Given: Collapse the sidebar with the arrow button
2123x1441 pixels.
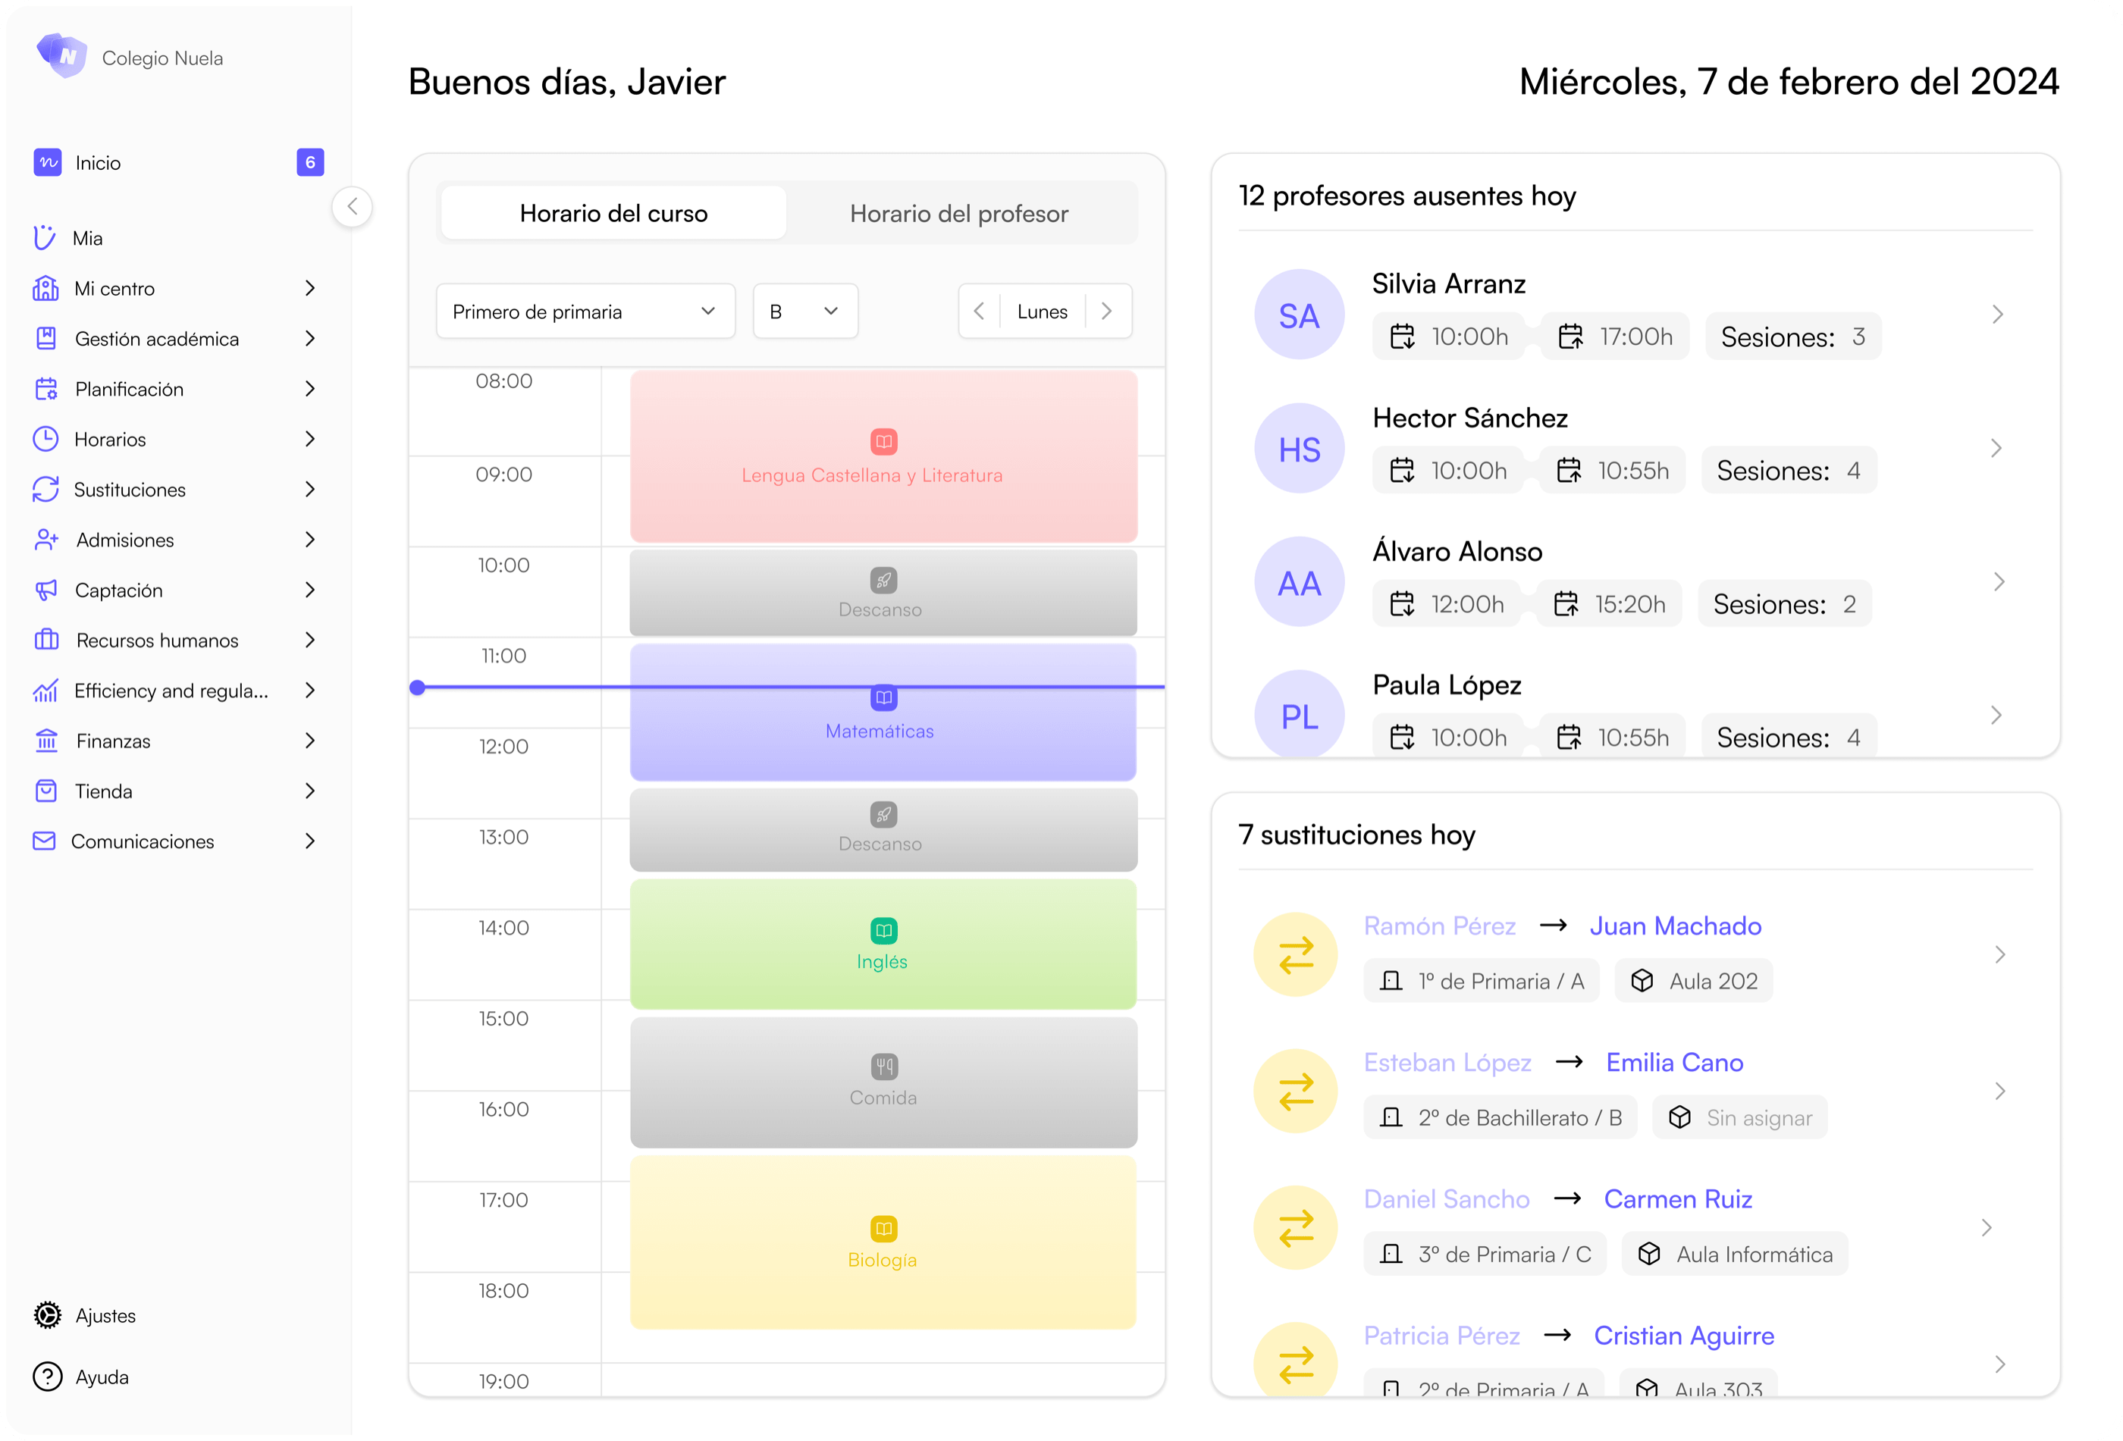Looking at the screenshot, I should tap(352, 206).
